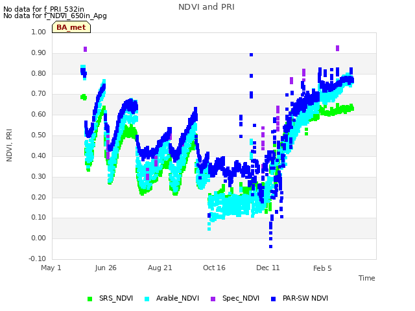Click the May 1 x-axis tick label
The width and height of the screenshot is (415, 311).
click(51, 268)
